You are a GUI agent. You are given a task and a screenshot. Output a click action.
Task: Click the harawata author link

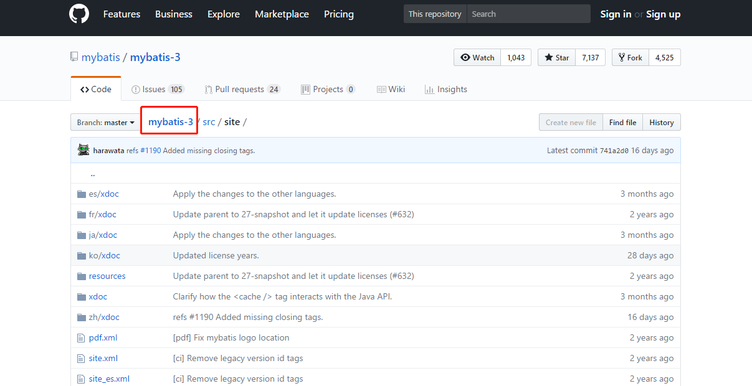108,151
